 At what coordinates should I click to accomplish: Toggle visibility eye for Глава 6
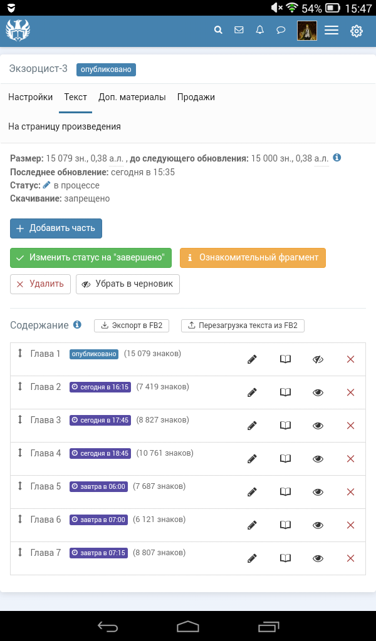(x=318, y=525)
